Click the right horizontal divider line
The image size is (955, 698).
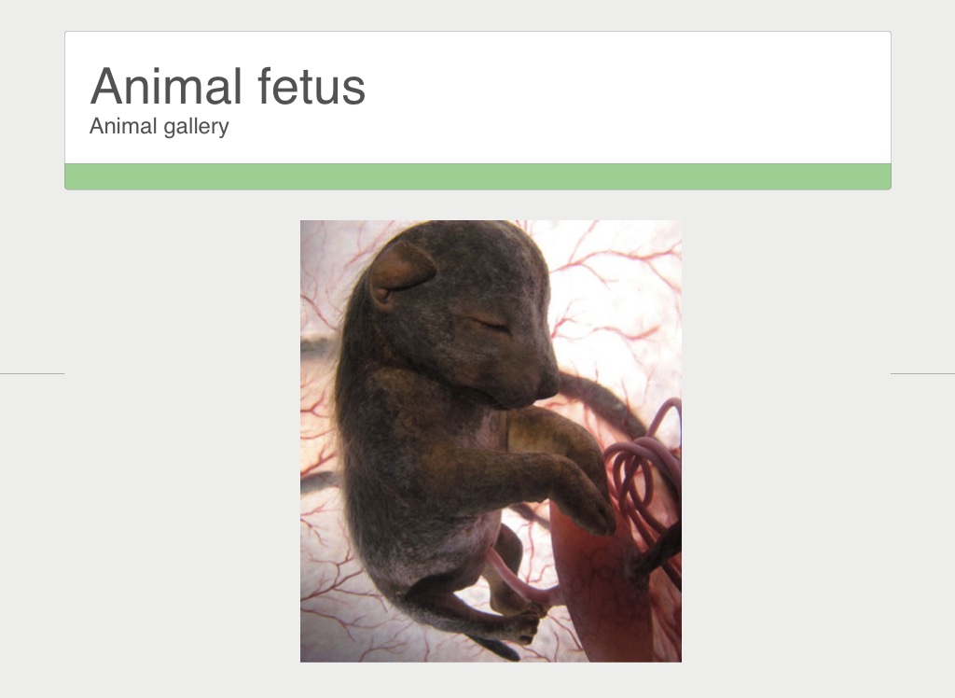(921, 373)
